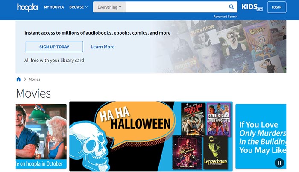Open Tucker & Dale vs Evil poster
Screen dimensions: 299x172
click(193, 119)
